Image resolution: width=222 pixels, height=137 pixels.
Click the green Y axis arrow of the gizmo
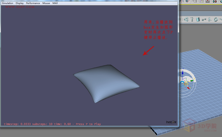click(x=192, y=81)
